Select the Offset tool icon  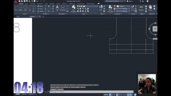[53, 11]
